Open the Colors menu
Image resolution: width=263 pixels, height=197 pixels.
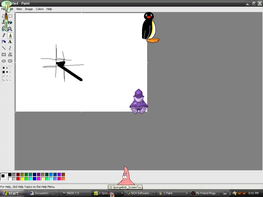[x=40, y=9]
